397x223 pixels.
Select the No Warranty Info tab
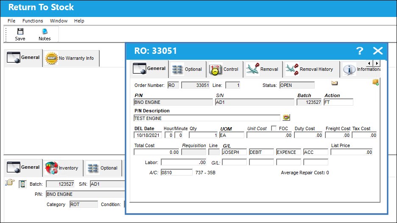point(71,58)
